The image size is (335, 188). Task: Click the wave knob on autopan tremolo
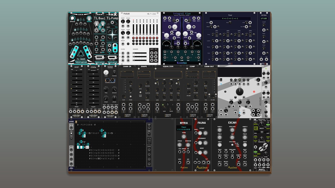(x=106, y=72)
